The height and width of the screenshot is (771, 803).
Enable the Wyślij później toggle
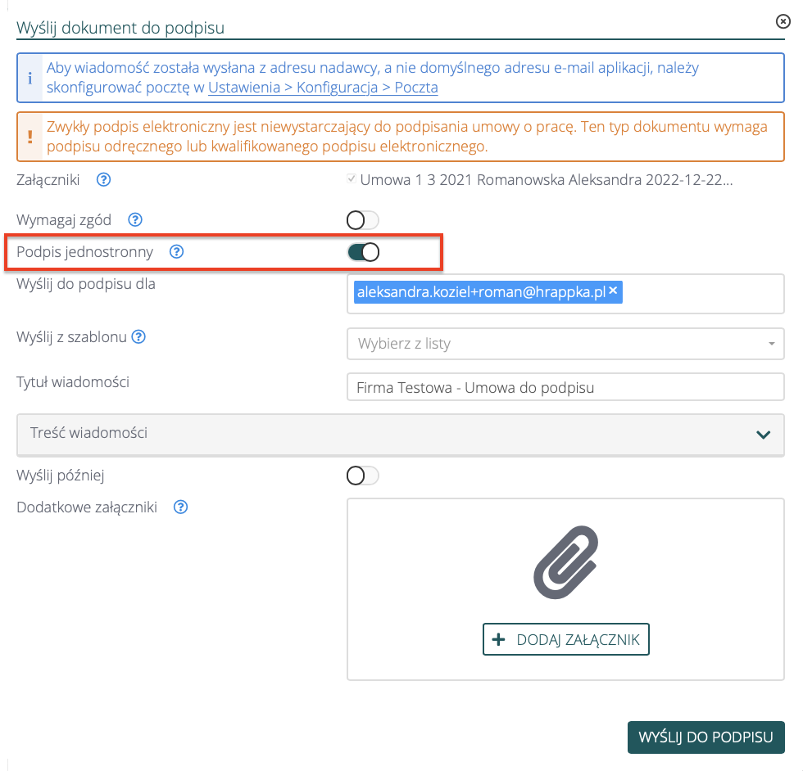363,476
